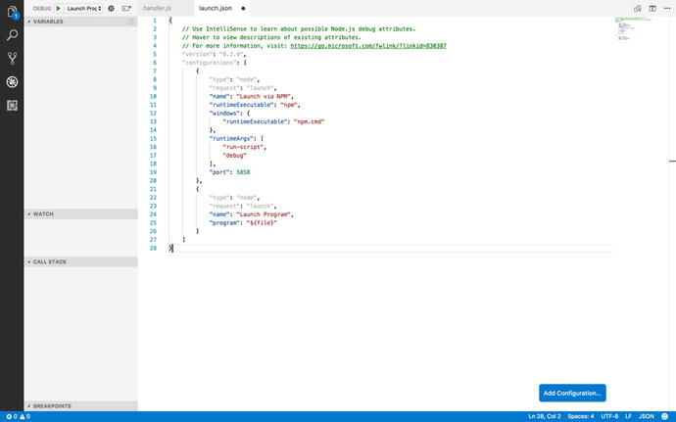The image size is (676, 422).
Task: Click the "Launch via NPM" name value
Action: click(x=263, y=97)
